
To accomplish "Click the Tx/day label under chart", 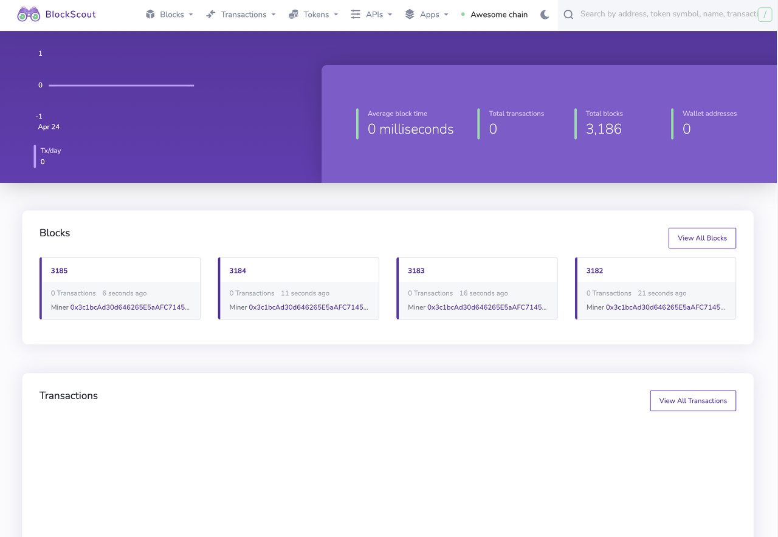I will [51, 151].
